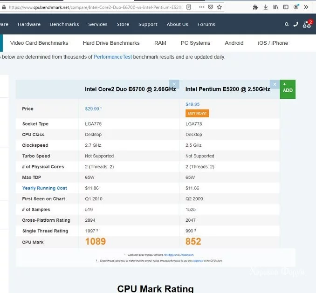The image size is (316, 293).
Task: Open Amazon.com affiliate footnote link
Action: click(x=187, y=255)
